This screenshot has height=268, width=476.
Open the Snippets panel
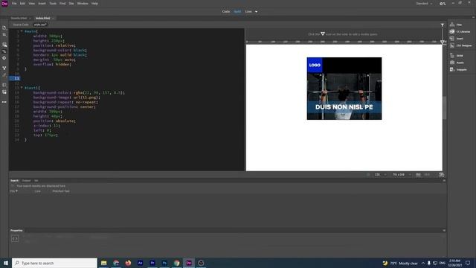458,69
